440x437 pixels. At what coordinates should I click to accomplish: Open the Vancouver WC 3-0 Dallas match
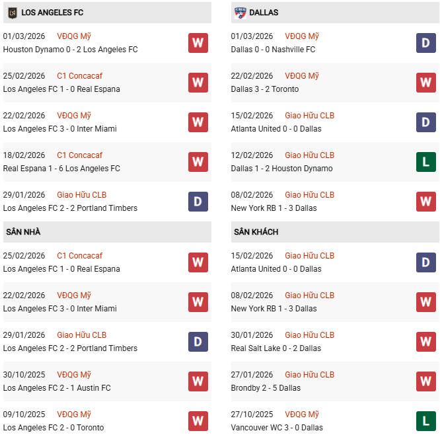(277, 428)
